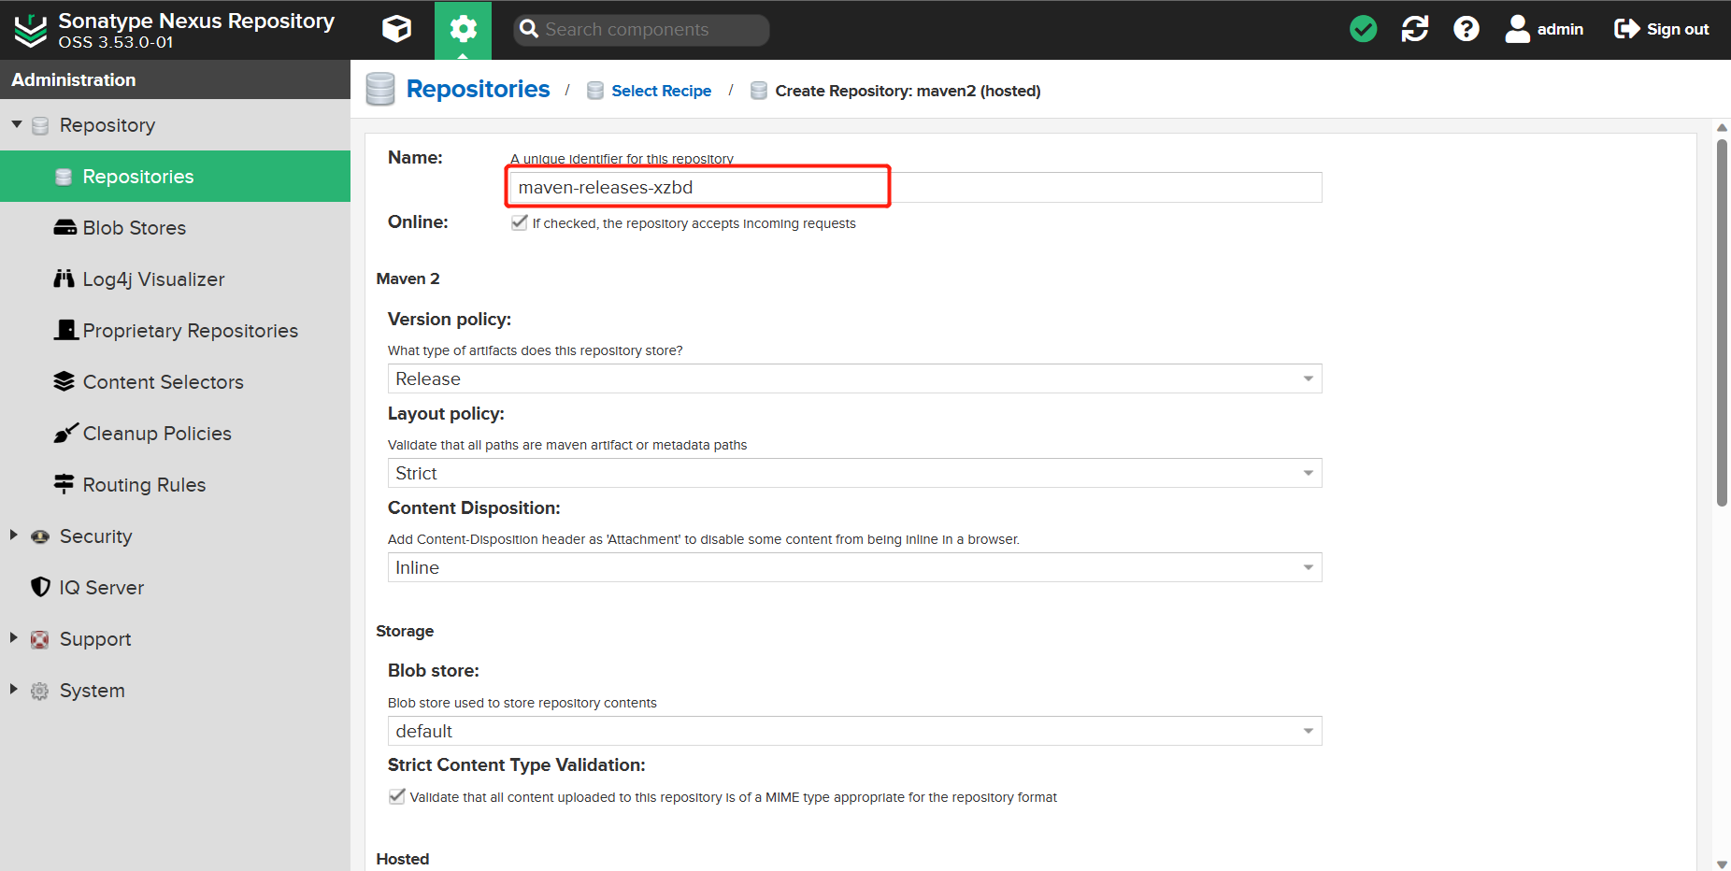Click the repository Name input field
The height and width of the screenshot is (871, 1731).
click(x=916, y=187)
